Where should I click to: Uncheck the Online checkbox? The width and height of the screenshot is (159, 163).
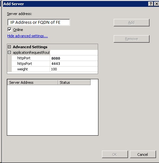[9, 29]
